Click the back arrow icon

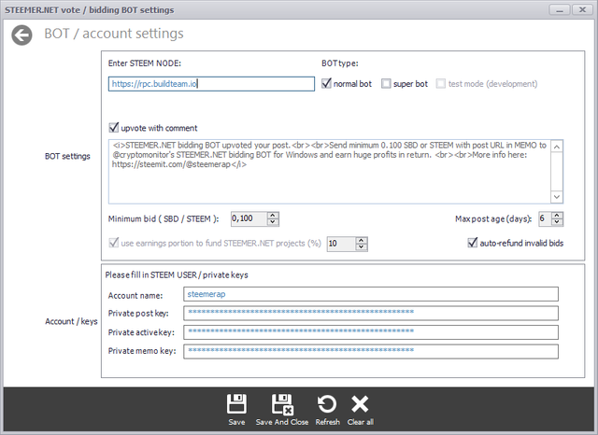(x=21, y=35)
